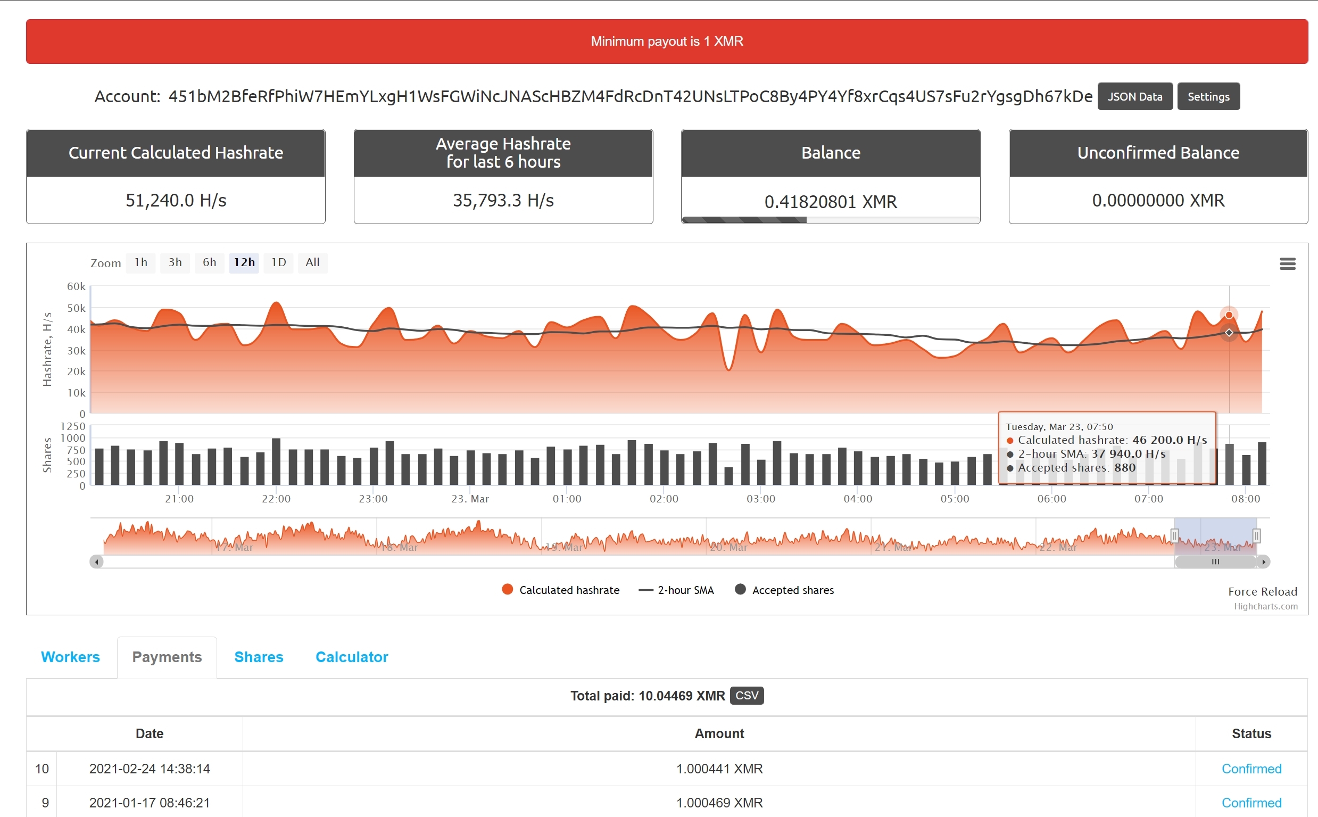
Task: Open the chart hamburger context menu
Action: coord(1287,263)
